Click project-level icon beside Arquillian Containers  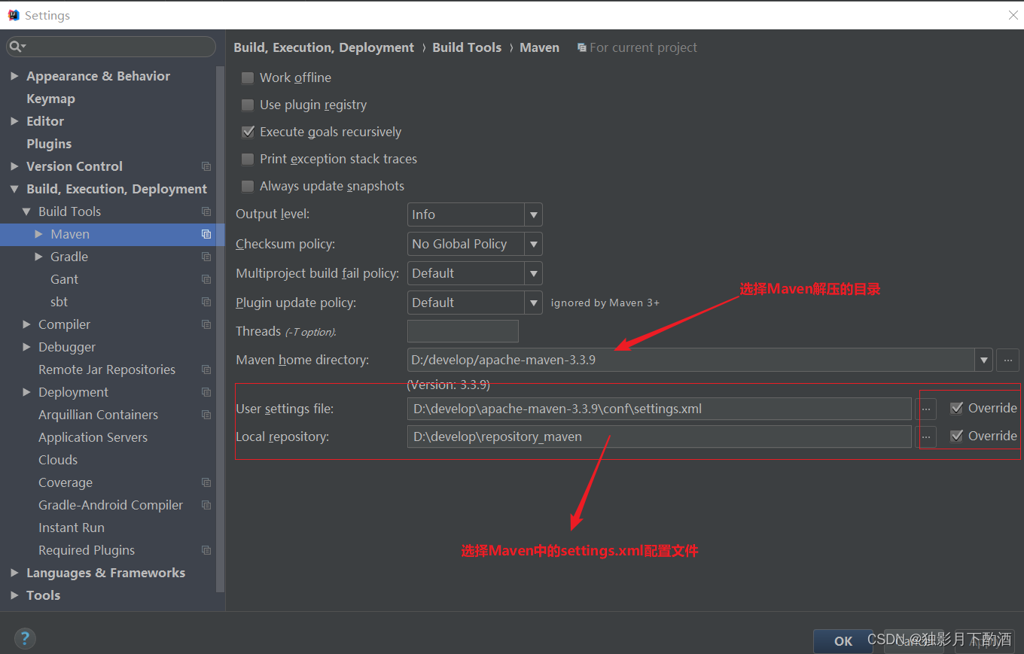click(206, 415)
